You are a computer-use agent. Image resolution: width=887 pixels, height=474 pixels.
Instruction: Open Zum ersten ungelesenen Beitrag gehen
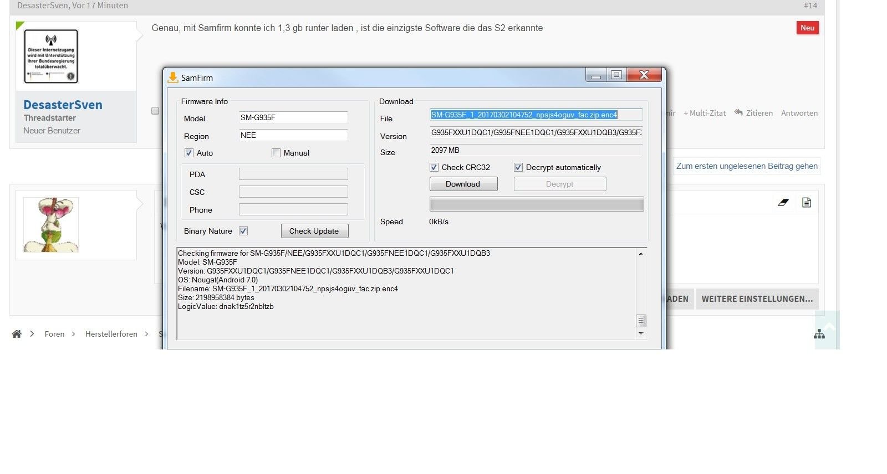pyautogui.click(x=747, y=166)
